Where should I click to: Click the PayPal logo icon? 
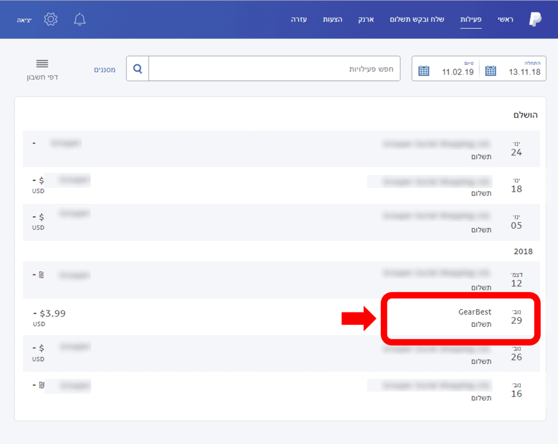[x=535, y=20]
